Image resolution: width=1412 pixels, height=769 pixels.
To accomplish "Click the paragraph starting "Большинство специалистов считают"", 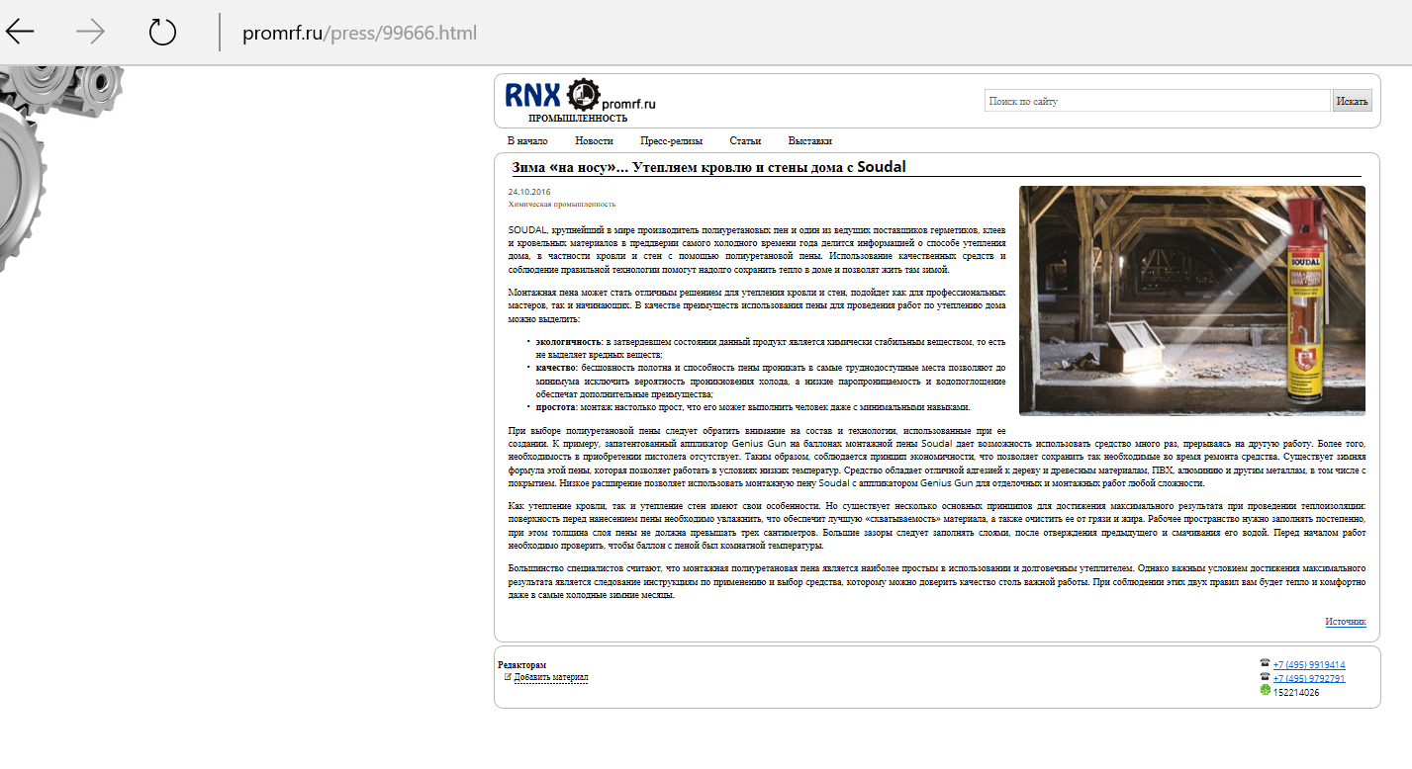I will pyautogui.click(x=937, y=582).
